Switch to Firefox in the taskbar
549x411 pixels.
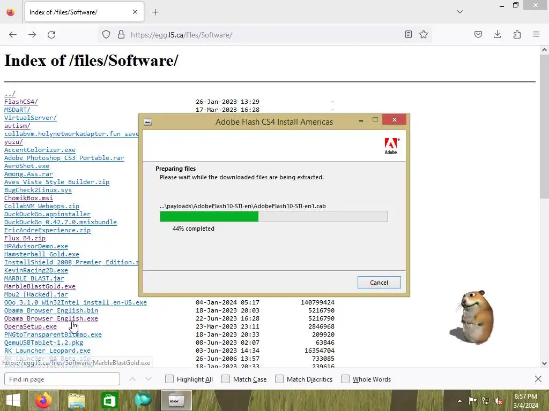tap(43, 400)
